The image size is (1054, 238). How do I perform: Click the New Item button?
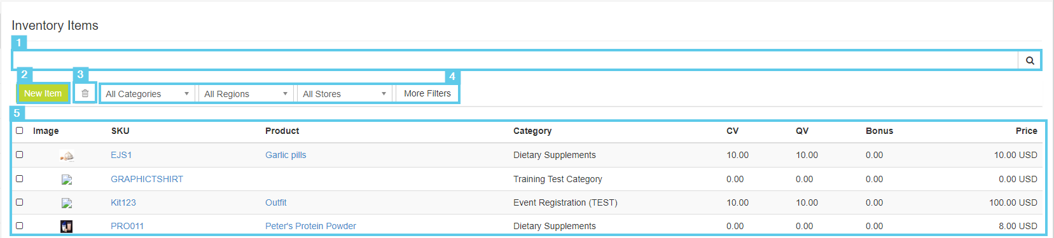click(x=43, y=93)
